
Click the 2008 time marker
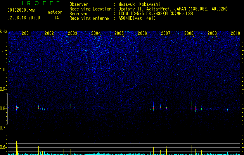[x=189, y=33]
